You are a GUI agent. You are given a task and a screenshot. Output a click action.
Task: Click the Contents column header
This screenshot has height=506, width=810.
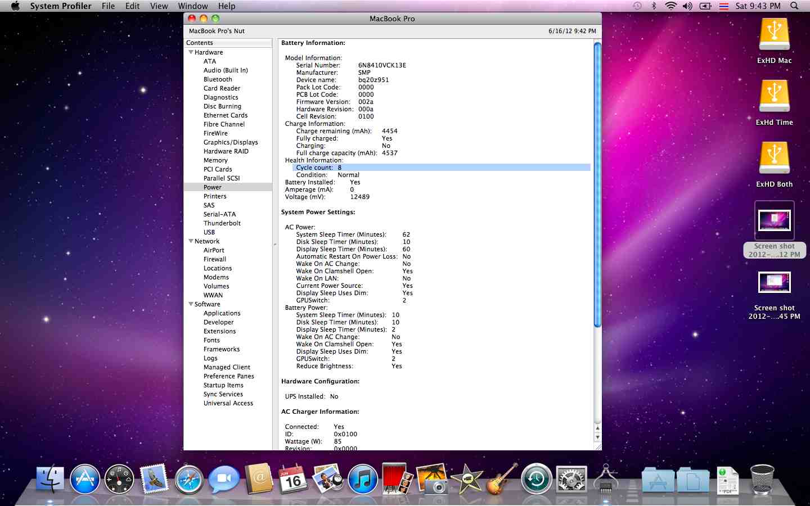click(228, 43)
